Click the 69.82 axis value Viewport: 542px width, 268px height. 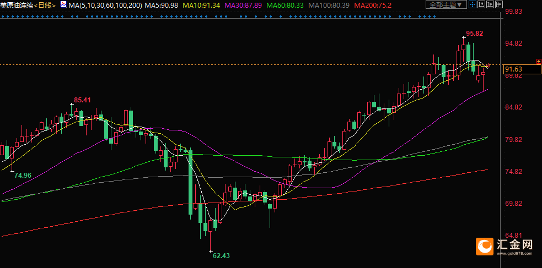coord(514,204)
